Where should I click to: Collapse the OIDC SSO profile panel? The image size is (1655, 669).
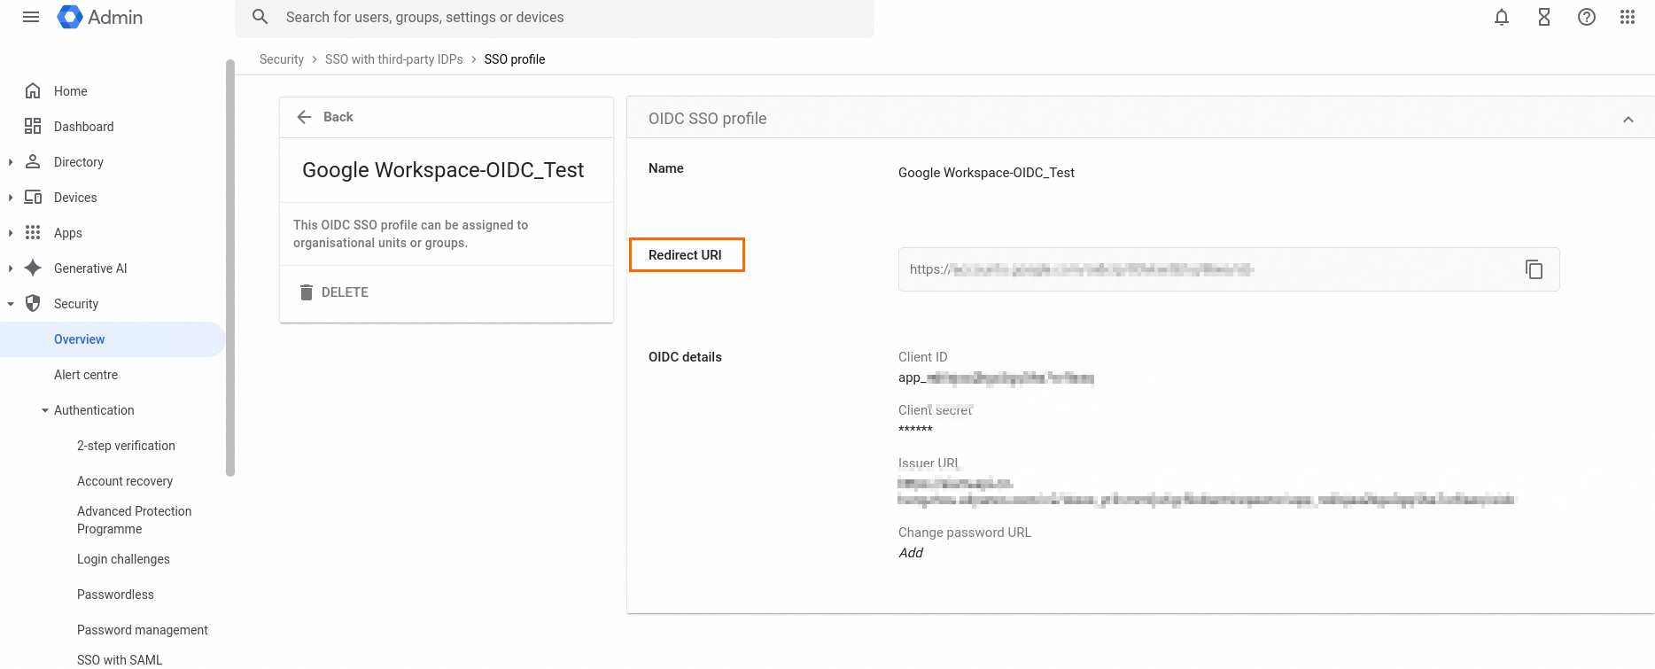tap(1628, 120)
